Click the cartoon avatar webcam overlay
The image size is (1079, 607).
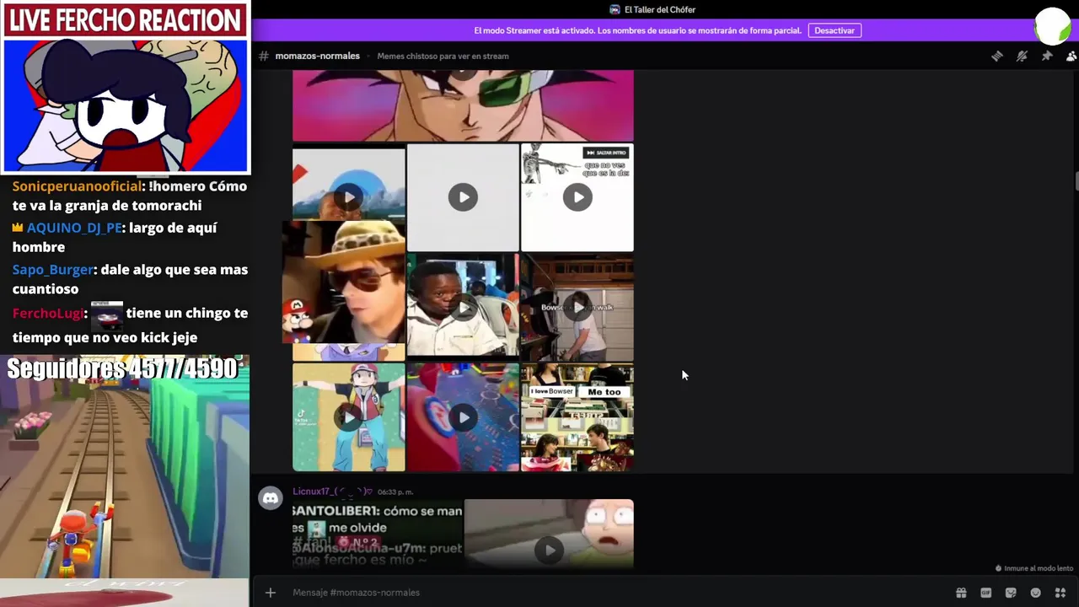(125, 105)
